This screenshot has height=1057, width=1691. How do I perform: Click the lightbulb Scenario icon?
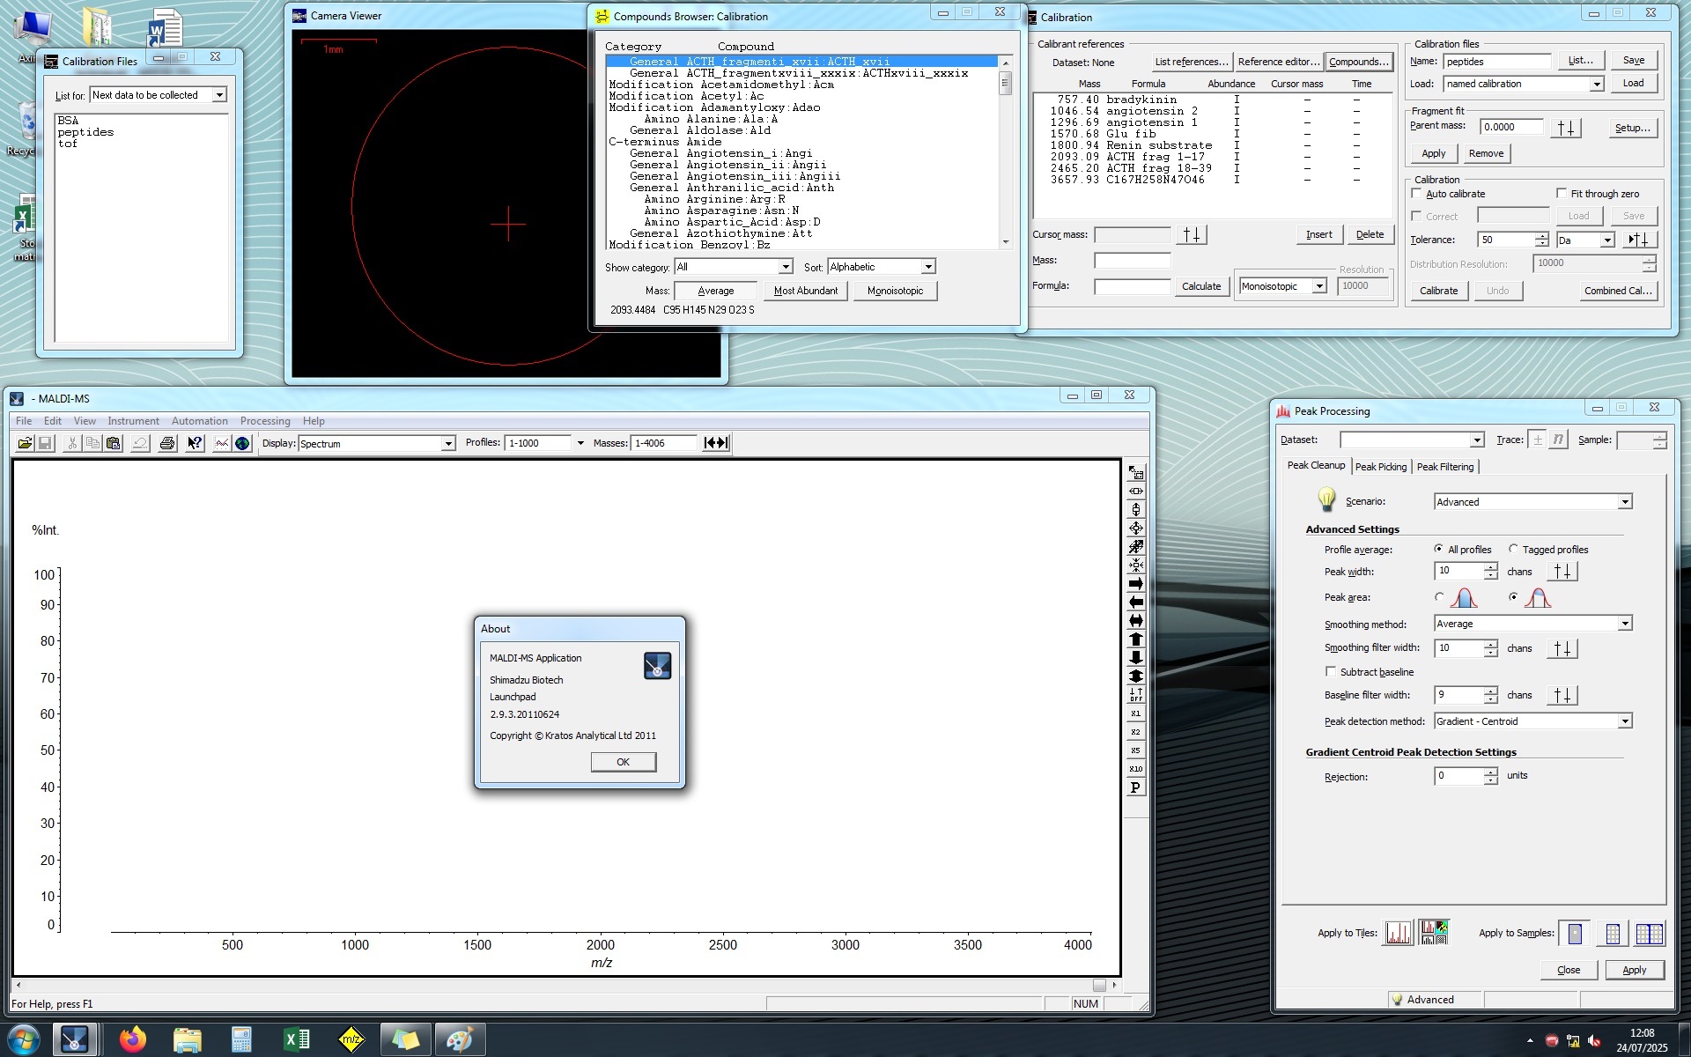[1326, 499]
